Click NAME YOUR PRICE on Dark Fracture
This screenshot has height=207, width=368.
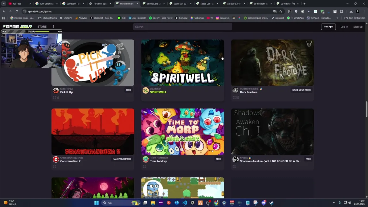[302, 90]
